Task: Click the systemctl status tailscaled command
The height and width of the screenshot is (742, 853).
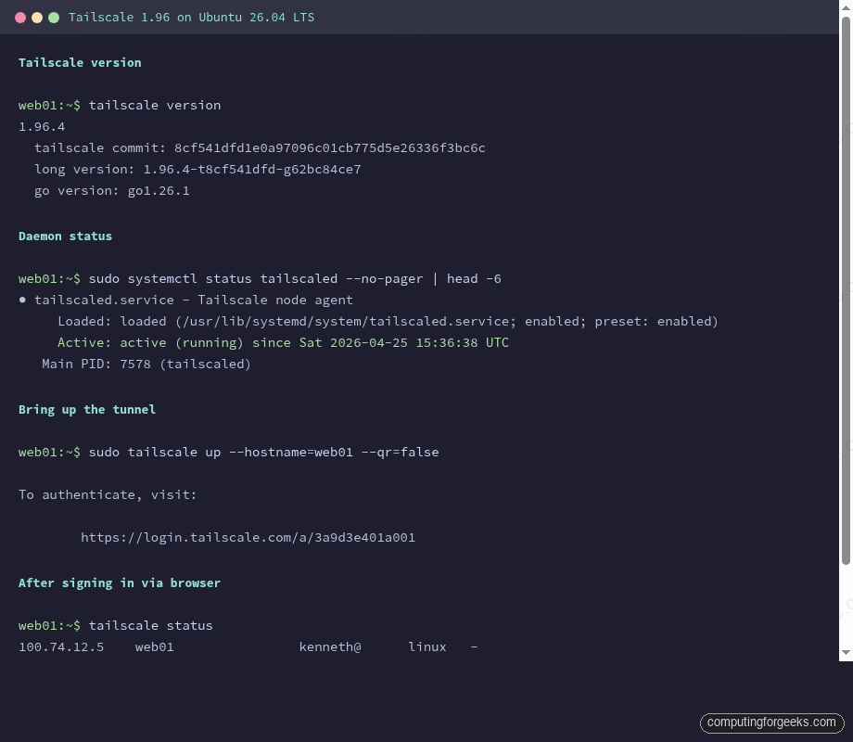Action: 260,278
